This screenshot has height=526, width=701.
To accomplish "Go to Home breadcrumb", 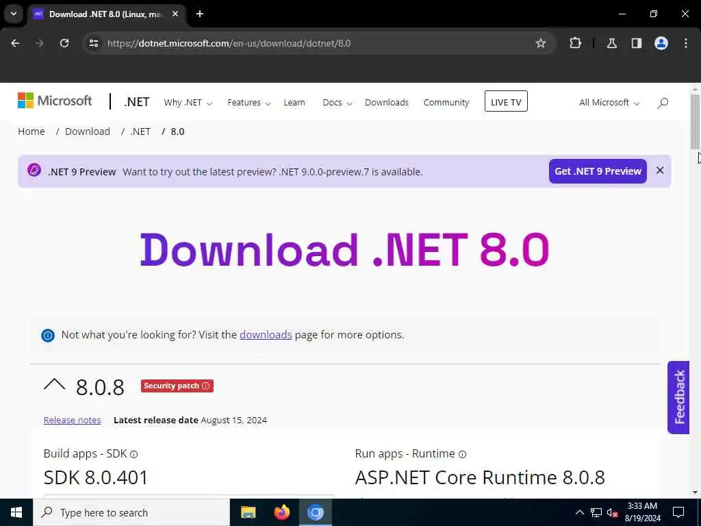I will pos(31,131).
